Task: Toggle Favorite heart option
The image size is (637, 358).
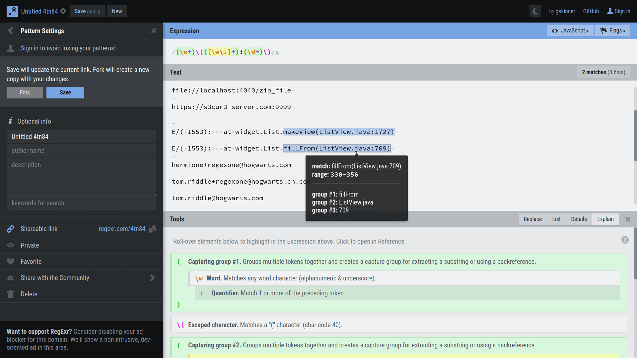Action: [x=31, y=262]
